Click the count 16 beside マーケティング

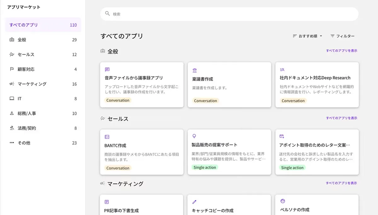tap(74, 84)
